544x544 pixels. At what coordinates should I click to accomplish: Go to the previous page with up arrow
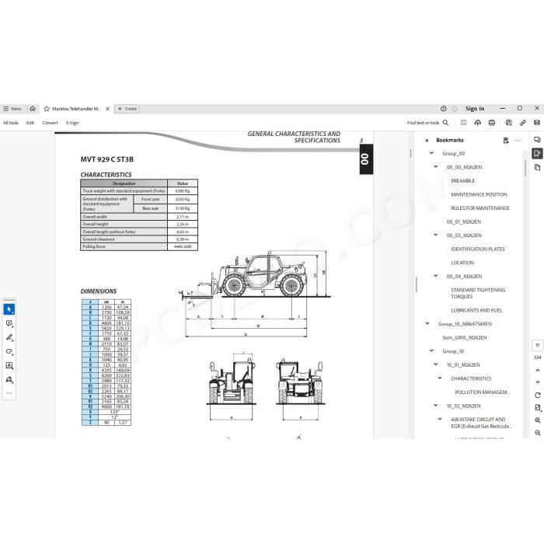pyautogui.click(x=538, y=370)
